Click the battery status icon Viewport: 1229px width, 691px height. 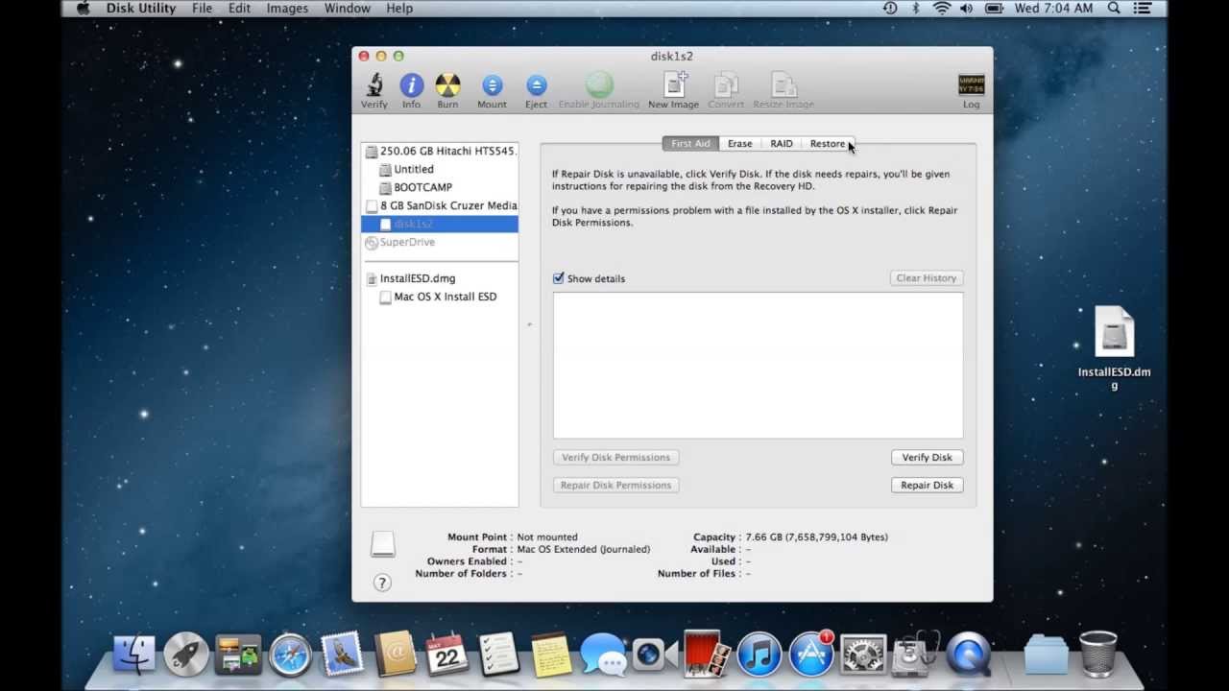(x=994, y=8)
